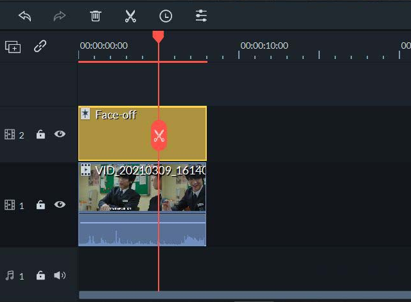411x302 pixels.
Task: Click the playhead handle on the ruler
Action: (x=159, y=37)
